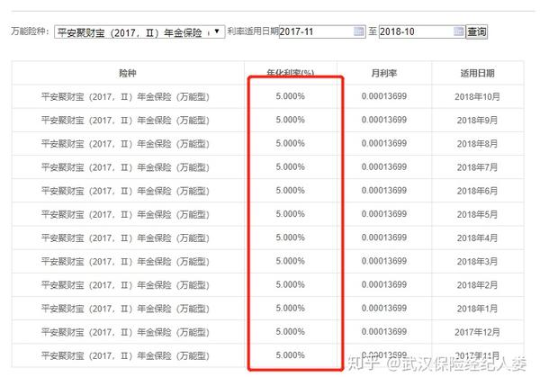This screenshot has width=540, height=386.
Task: Select the 2018年8月 date cell
Action: (477, 144)
